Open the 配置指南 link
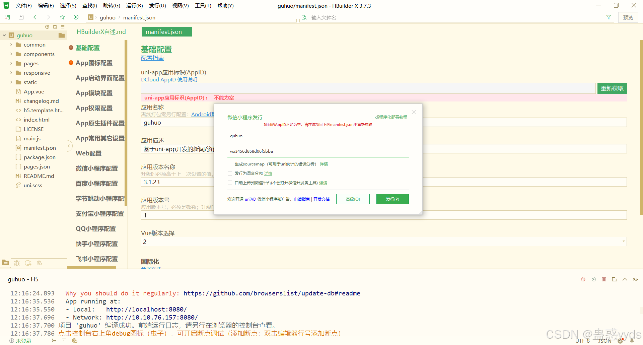This screenshot has height=345, width=643. tap(152, 58)
